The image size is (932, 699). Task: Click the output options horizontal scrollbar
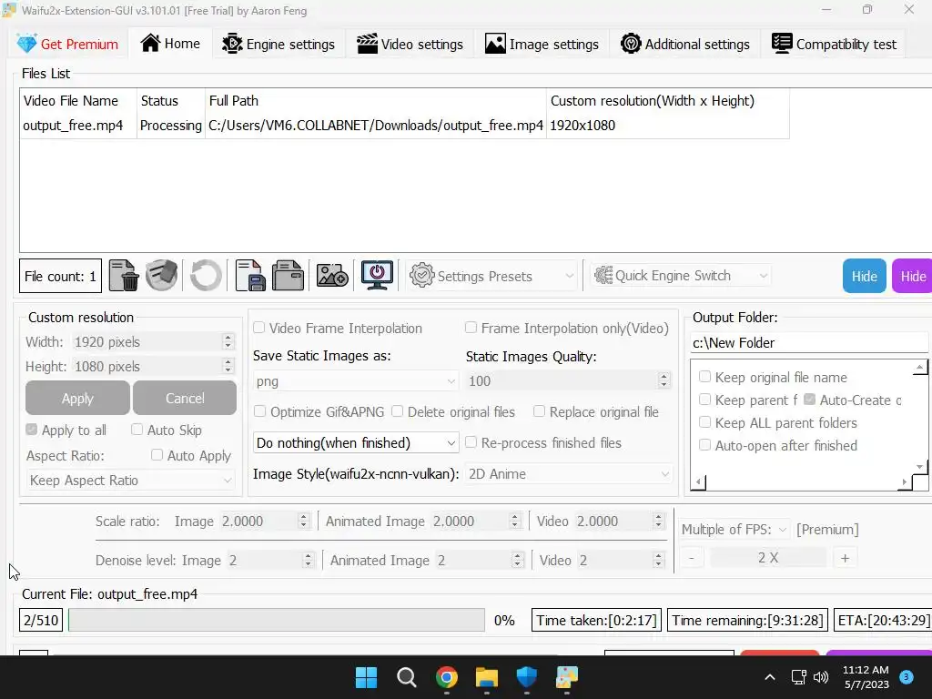pos(801,482)
